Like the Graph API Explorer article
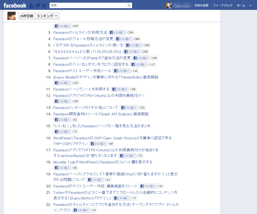257x214 pixels. click(x=62, y=120)
